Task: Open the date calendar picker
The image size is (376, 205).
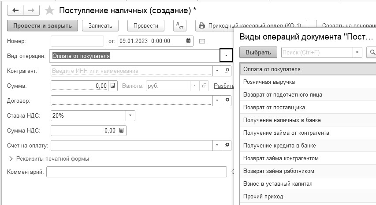Action: pos(189,41)
